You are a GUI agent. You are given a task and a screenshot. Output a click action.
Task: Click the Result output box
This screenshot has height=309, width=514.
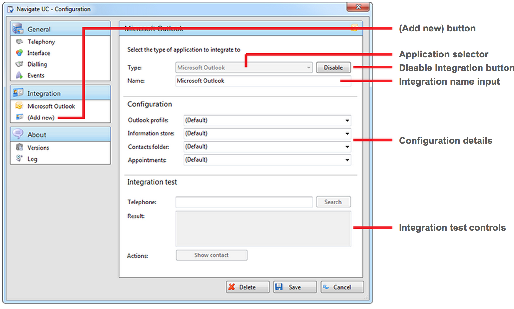[x=263, y=229]
